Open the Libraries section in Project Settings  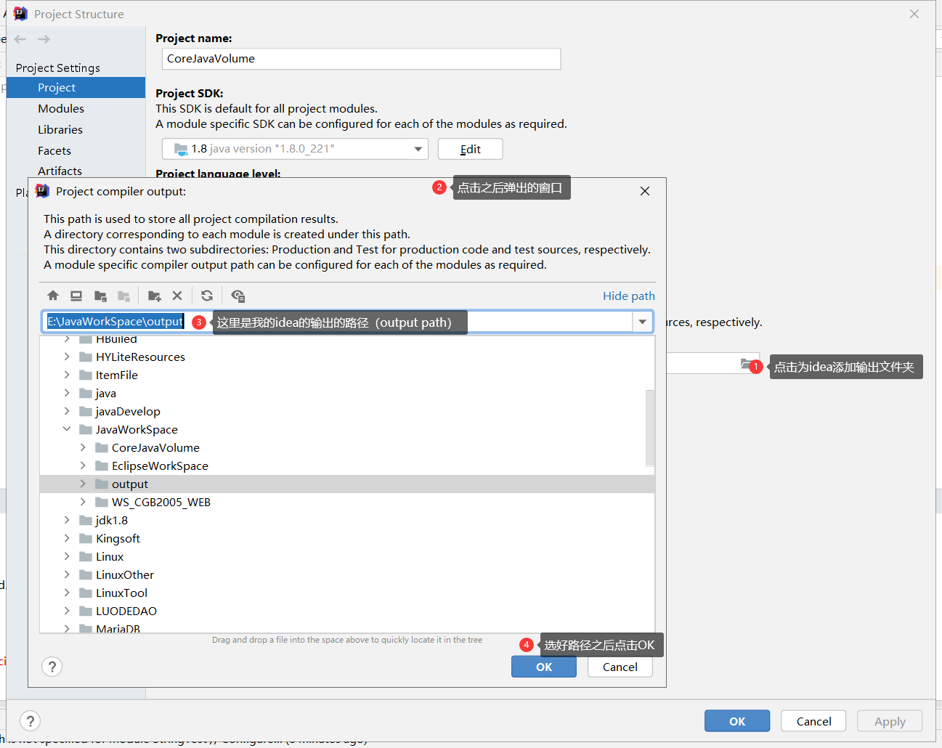click(x=60, y=129)
